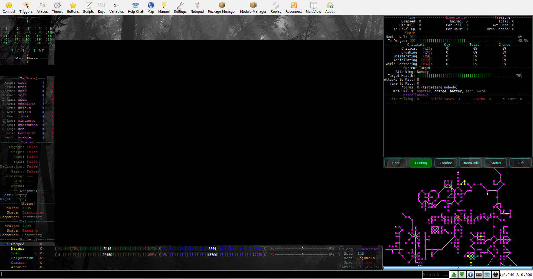Screen dimensions: 533x279
Task: Toggle the log-to-file folder icon
Action: coord(487,275)
